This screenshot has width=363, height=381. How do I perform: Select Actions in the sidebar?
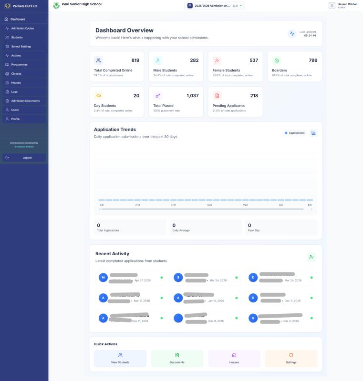pos(24,55)
